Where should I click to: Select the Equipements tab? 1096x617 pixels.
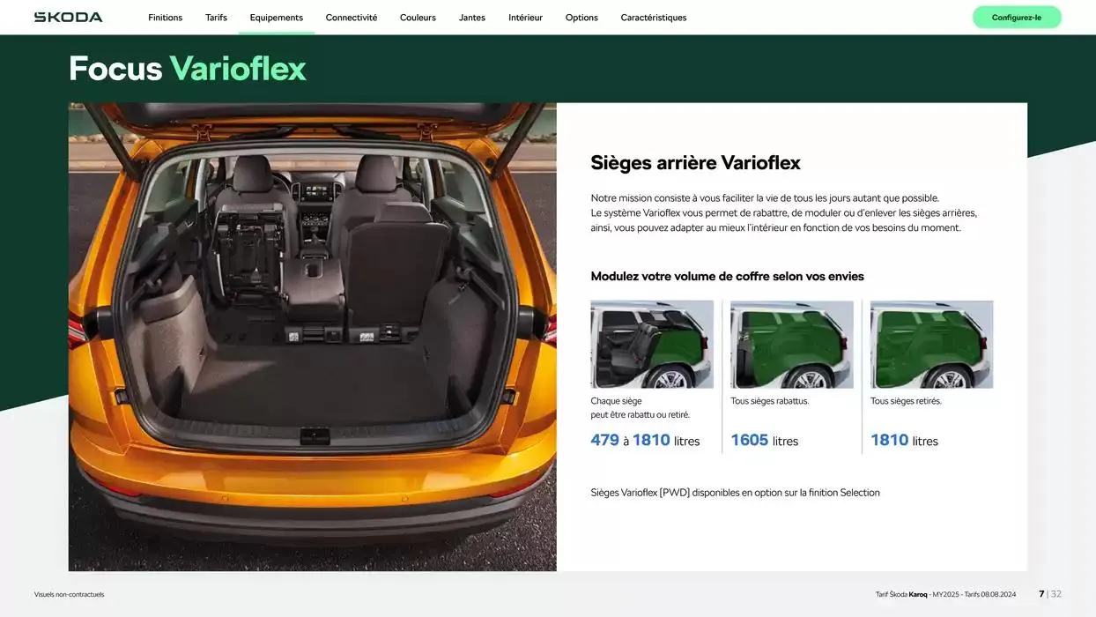point(276,18)
